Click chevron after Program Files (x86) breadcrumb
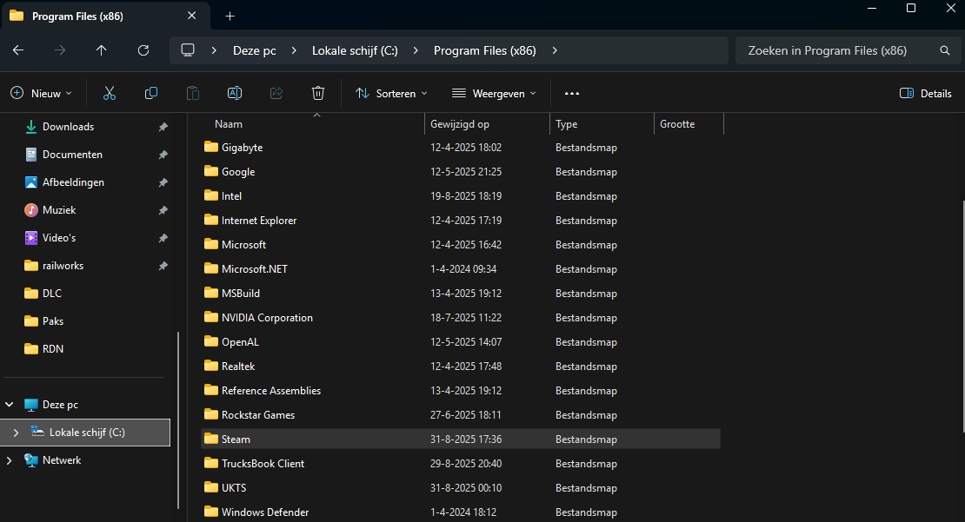 click(555, 50)
